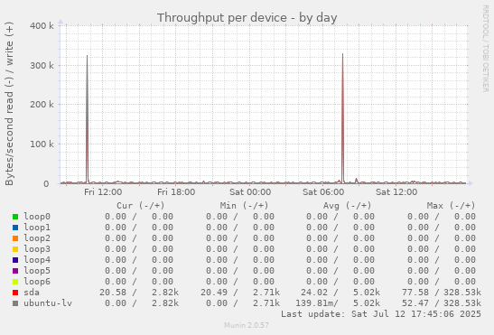The height and width of the screenshot is (335, 494).
Task: Click the gray ubuntu-lv legend color swatch
Action: click(15, 303)
